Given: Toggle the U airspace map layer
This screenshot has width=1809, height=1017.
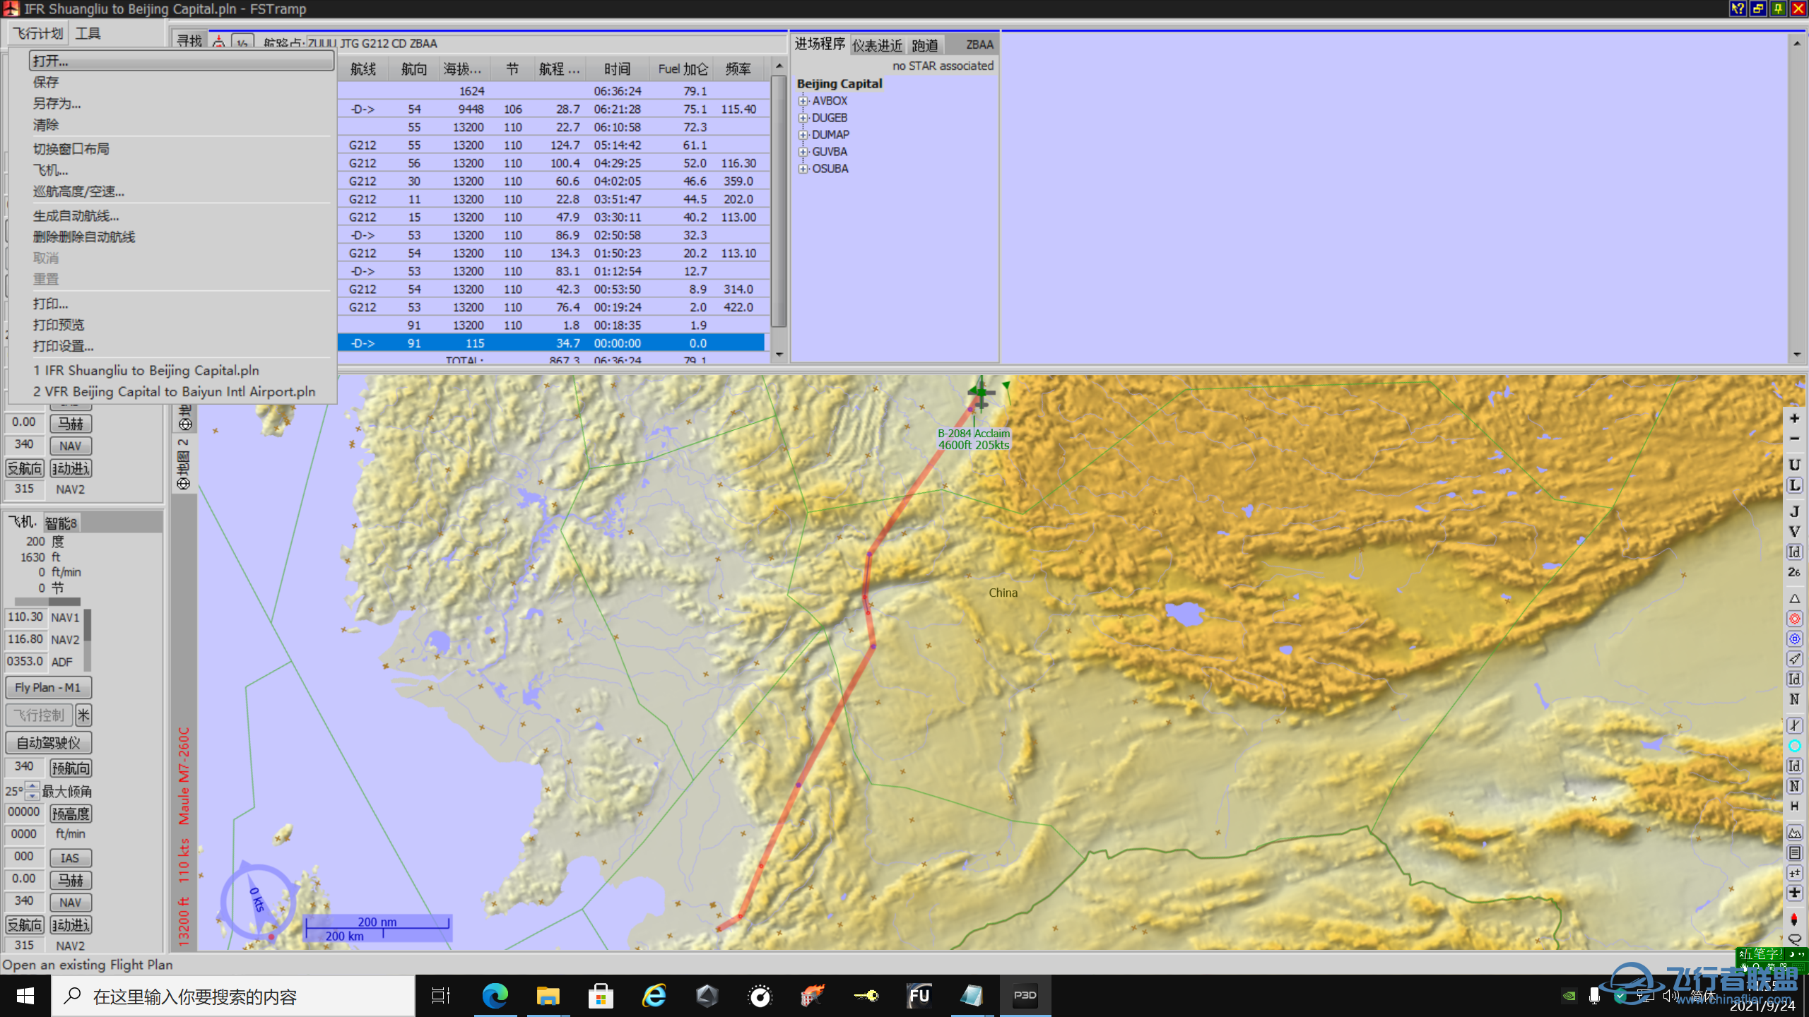Looking at the screenshot, I should click(x=1794, y=465).
